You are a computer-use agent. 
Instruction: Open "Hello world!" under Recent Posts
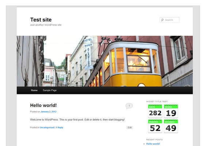coord(153,144)
